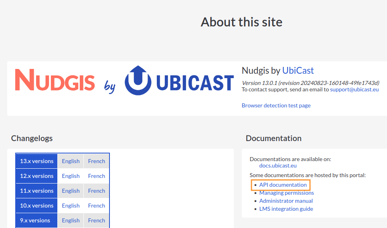Click the Documentation section heading
387x228 pixels.
pyautogui.click(x=274, y=138)
